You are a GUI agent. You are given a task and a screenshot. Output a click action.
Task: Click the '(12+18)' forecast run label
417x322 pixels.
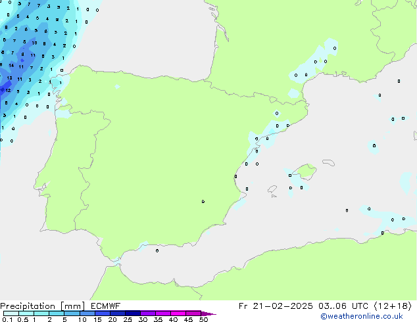pyautogui.click(x=393, y=306)
